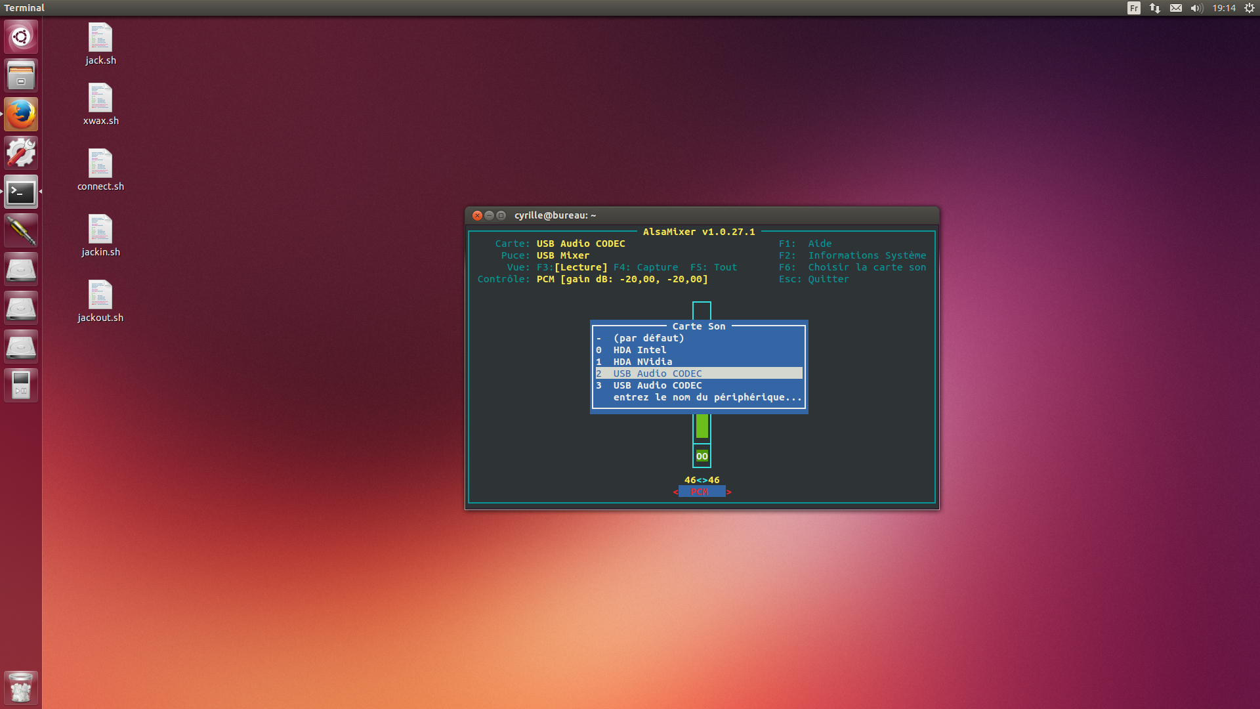1260x709 pixels.
Task: Select the (par défaut) card entry
Action: (648, 338)
